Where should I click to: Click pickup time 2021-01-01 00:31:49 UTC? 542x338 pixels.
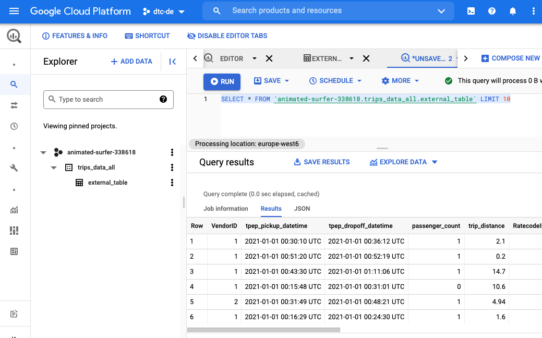pyautogui.click(x=283, y=301)
